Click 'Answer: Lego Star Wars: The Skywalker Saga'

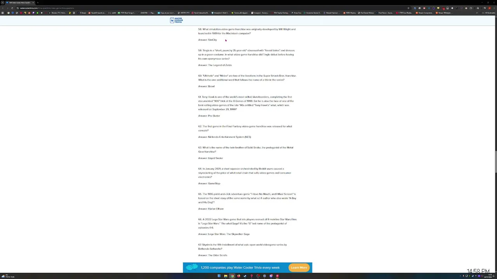tap(224, 234)
